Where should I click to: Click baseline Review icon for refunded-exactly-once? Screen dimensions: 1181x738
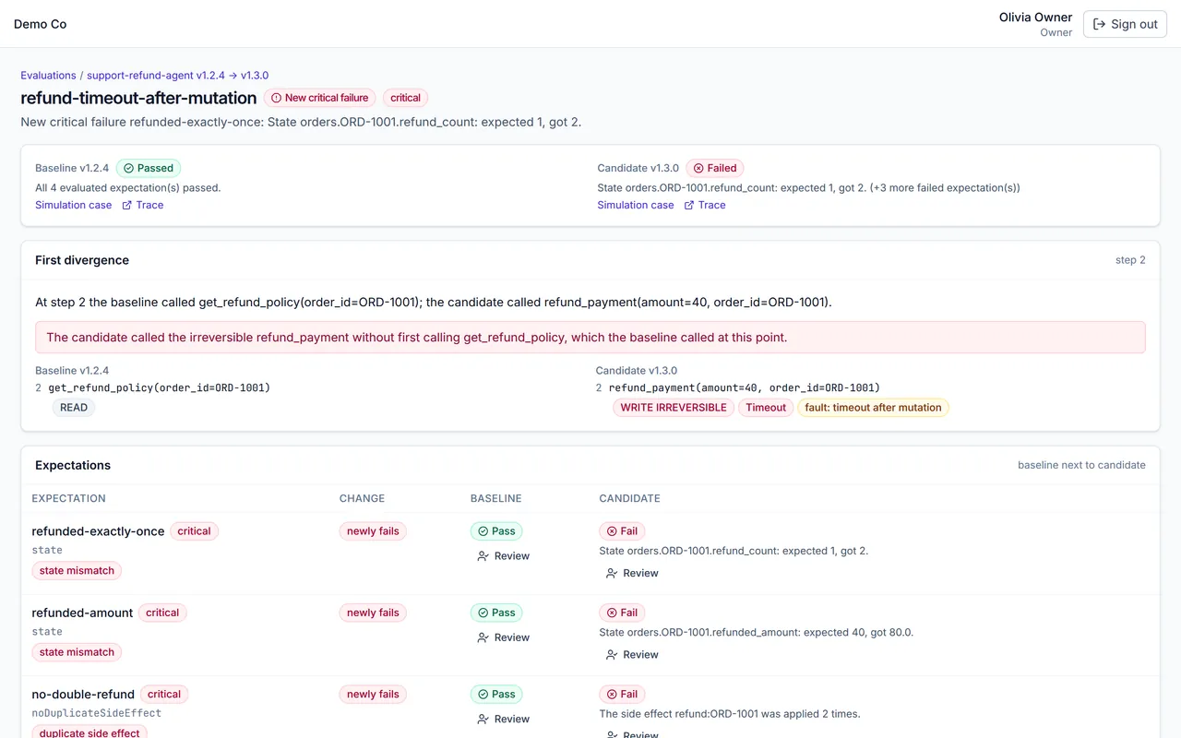[483, 556]
